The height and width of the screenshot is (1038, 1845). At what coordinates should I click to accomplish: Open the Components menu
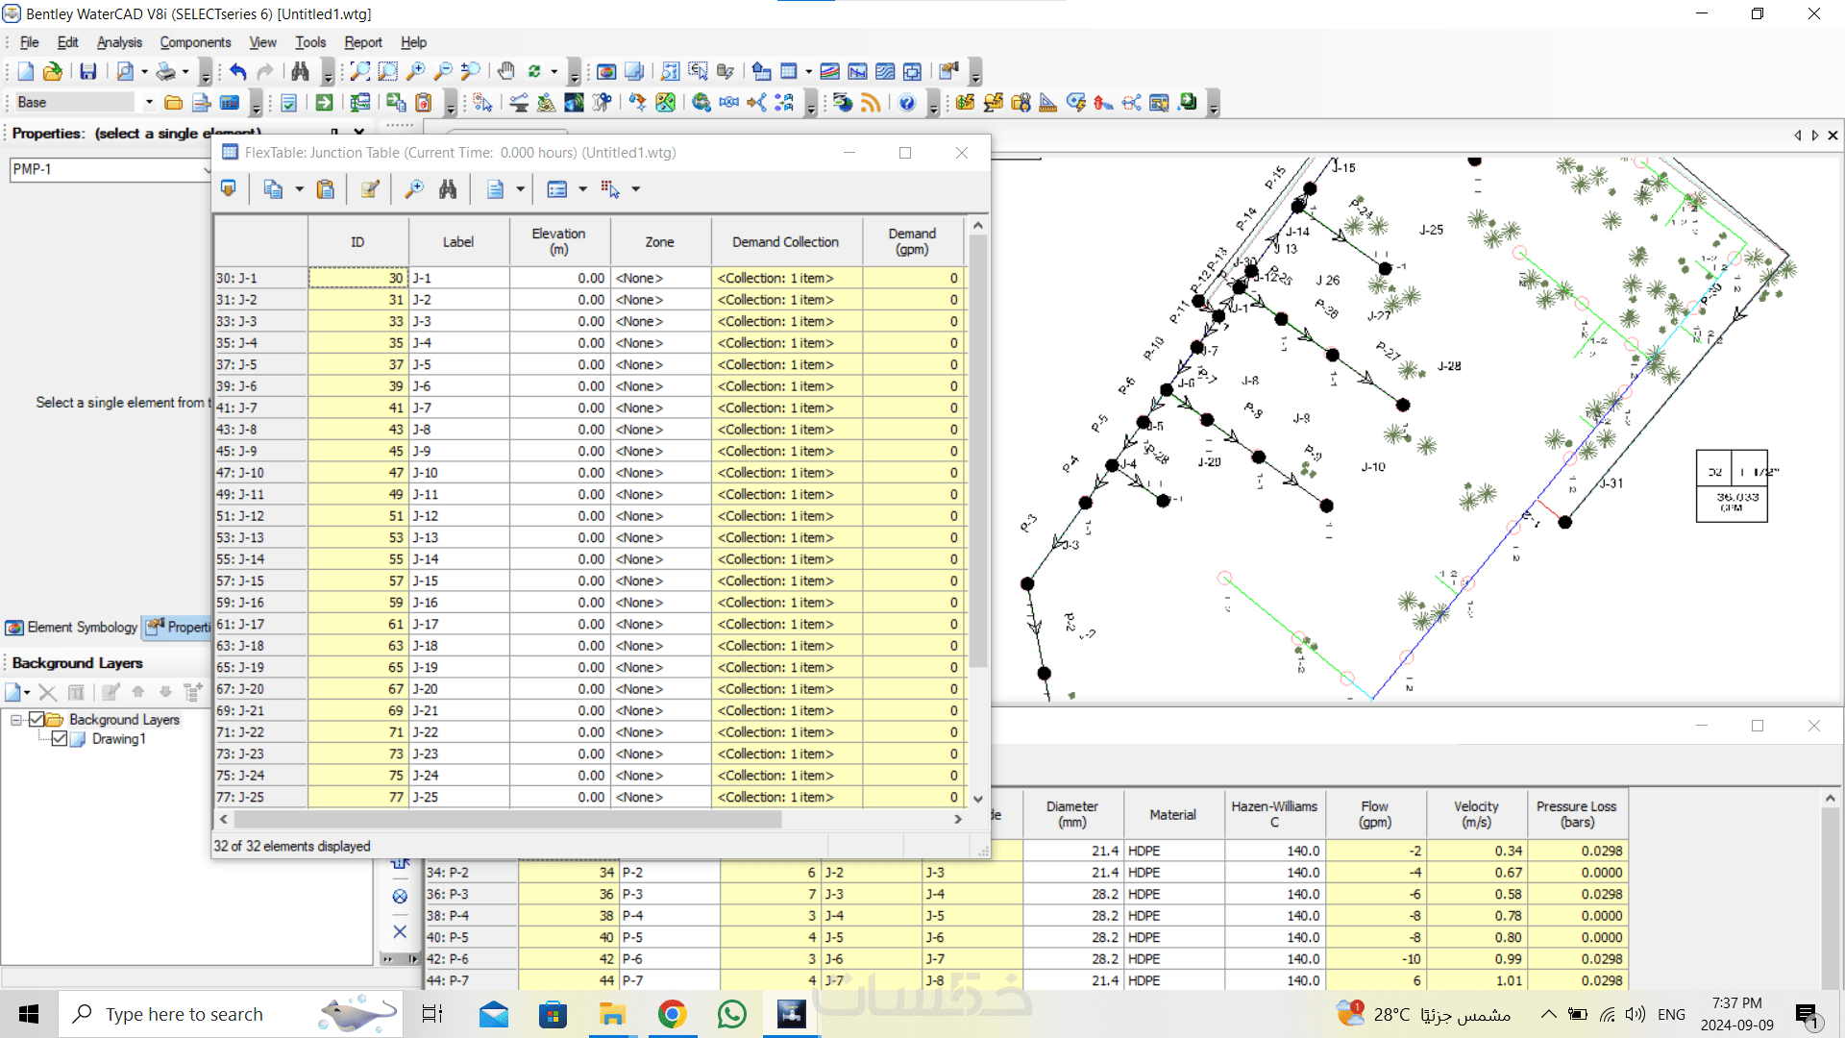coord(195,42)
